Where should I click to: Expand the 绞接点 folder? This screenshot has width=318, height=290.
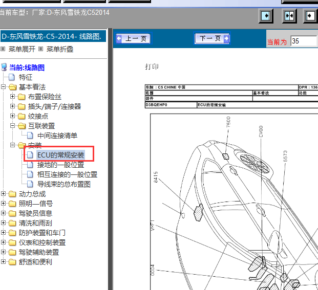[x=12, y=116]
